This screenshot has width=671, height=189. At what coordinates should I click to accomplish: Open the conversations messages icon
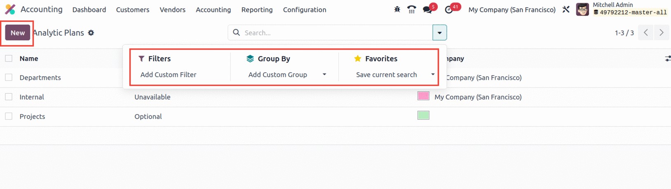(427, 9)
